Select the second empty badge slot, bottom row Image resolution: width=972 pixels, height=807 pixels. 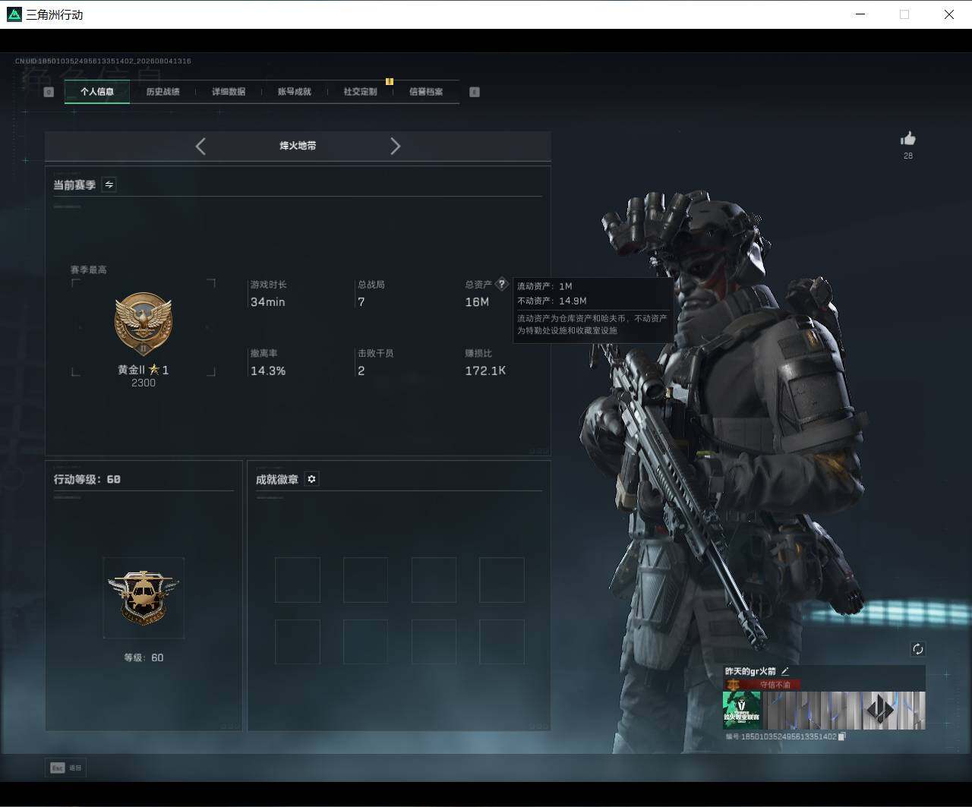pyautogui.click(x=365, y=642)
